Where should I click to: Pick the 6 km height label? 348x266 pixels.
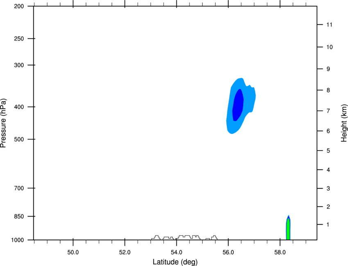(x=328, y=131)
